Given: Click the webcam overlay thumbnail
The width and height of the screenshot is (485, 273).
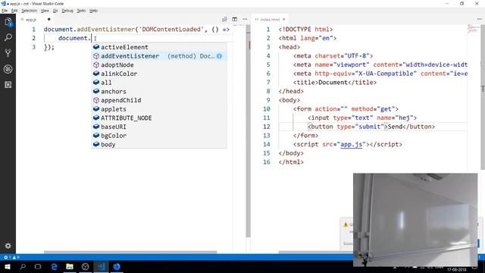Looking at the screenshot, I should [415, 219].
